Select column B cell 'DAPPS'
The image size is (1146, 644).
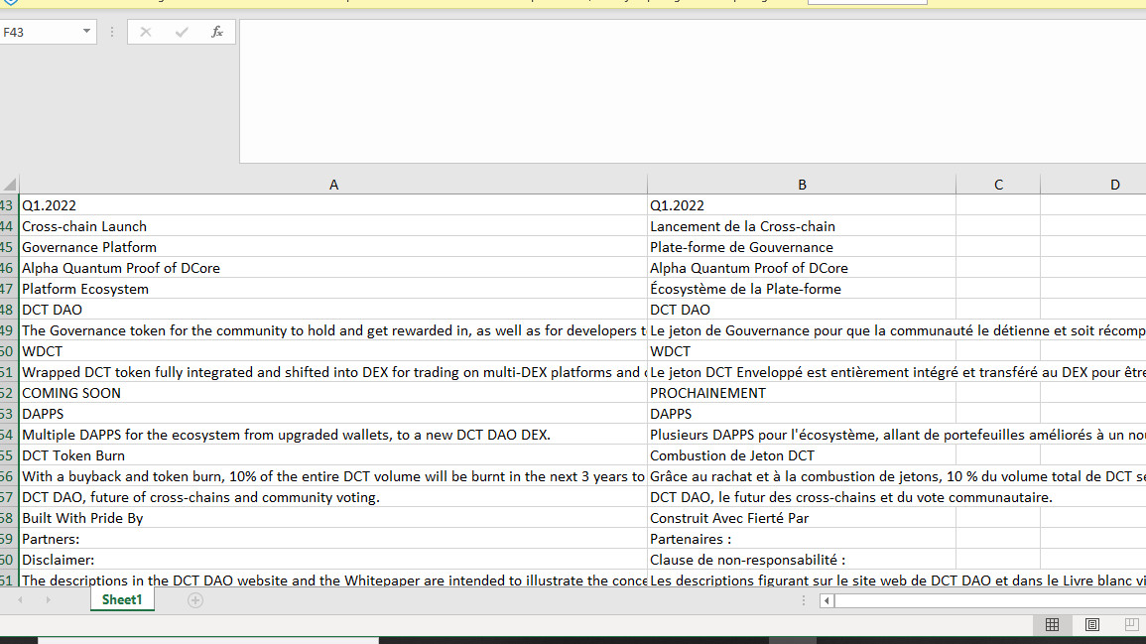pyautogui.click(x=802, y=414)
